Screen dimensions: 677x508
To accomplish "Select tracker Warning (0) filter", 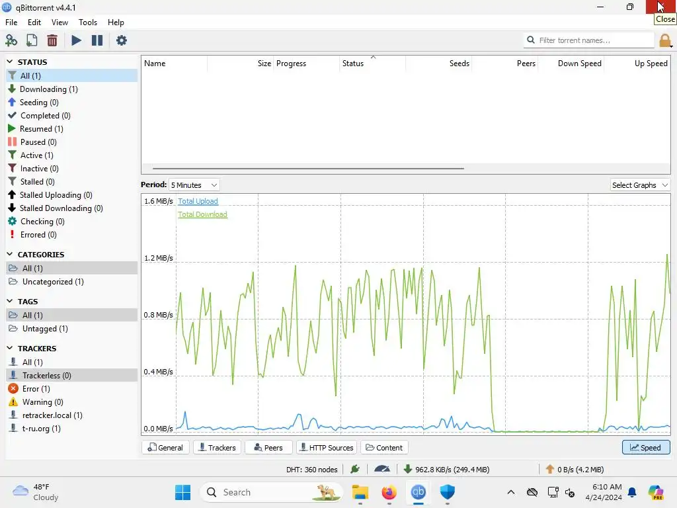I will [71, 402].
